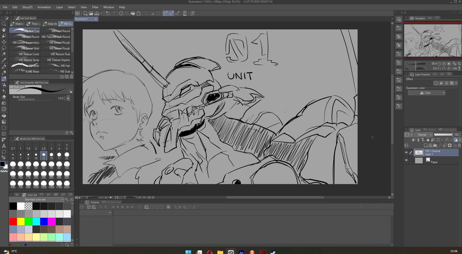Toggle visibility of Layer 1
The height and width of the screenshot is (254, 462).
(406, 153)
